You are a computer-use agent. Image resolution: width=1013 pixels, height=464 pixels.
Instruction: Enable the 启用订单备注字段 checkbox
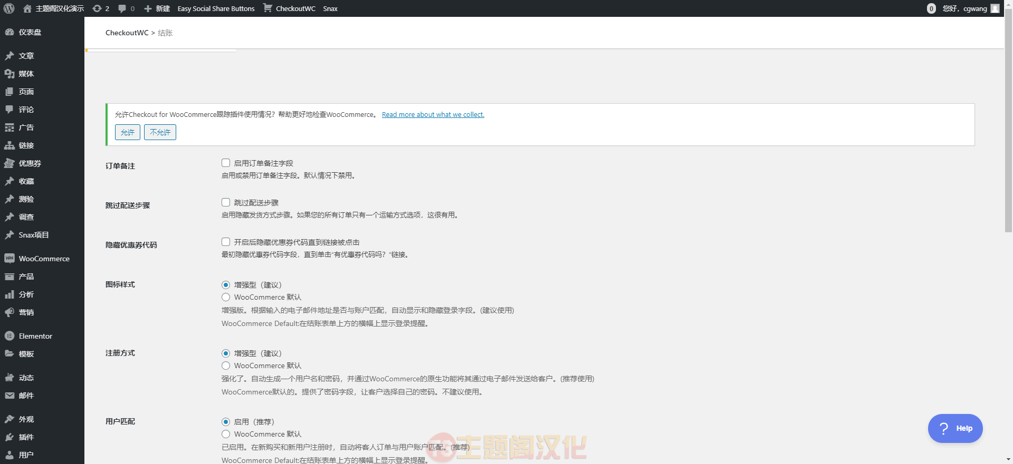[x=226, y=163]
